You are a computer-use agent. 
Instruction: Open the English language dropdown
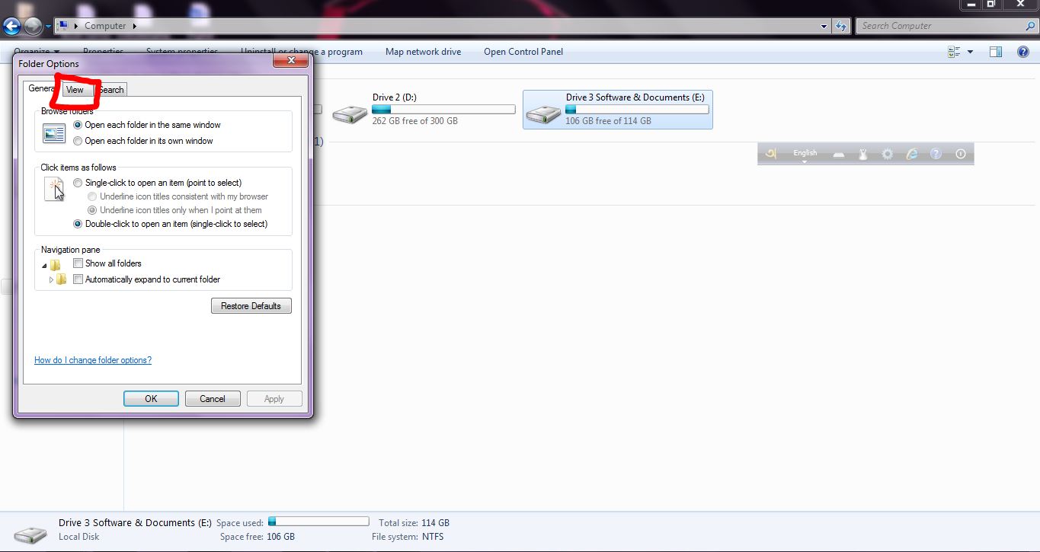(805, 155)
